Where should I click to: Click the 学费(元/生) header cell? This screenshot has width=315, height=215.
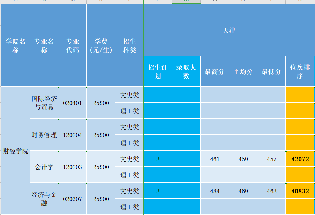[101, 45]
